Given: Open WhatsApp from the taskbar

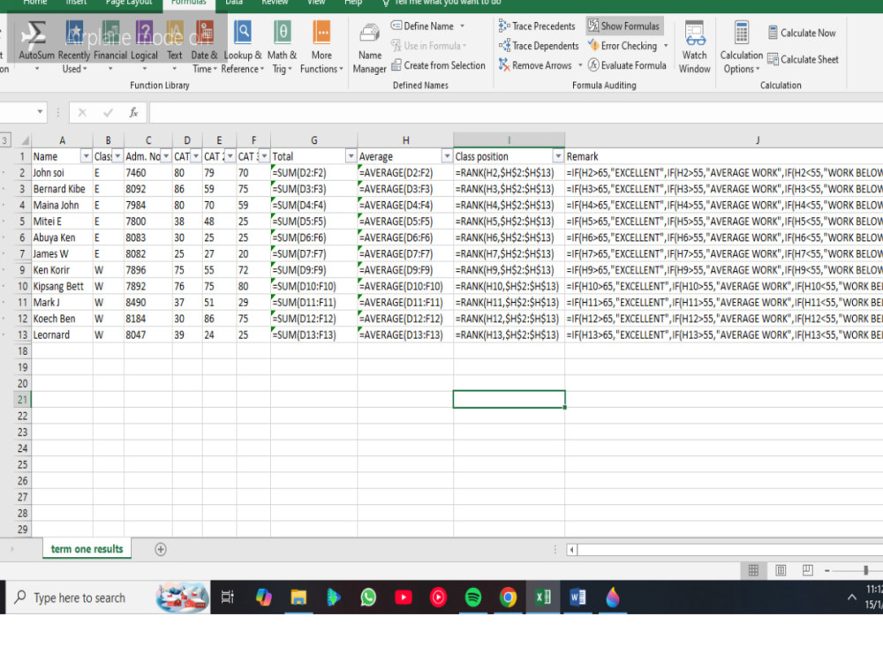Looking at the screenshot, I should pyautogui.click(x=368, y=598).
